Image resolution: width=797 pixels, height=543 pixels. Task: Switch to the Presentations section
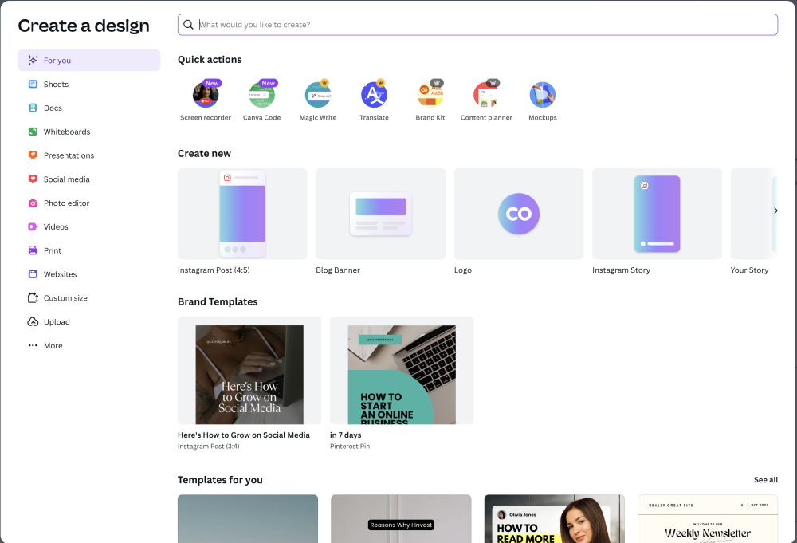(70, 155)
